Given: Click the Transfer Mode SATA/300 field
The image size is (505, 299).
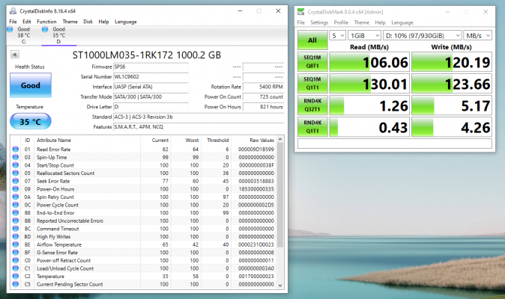Looking at the screenshot, I should (151, 96).
